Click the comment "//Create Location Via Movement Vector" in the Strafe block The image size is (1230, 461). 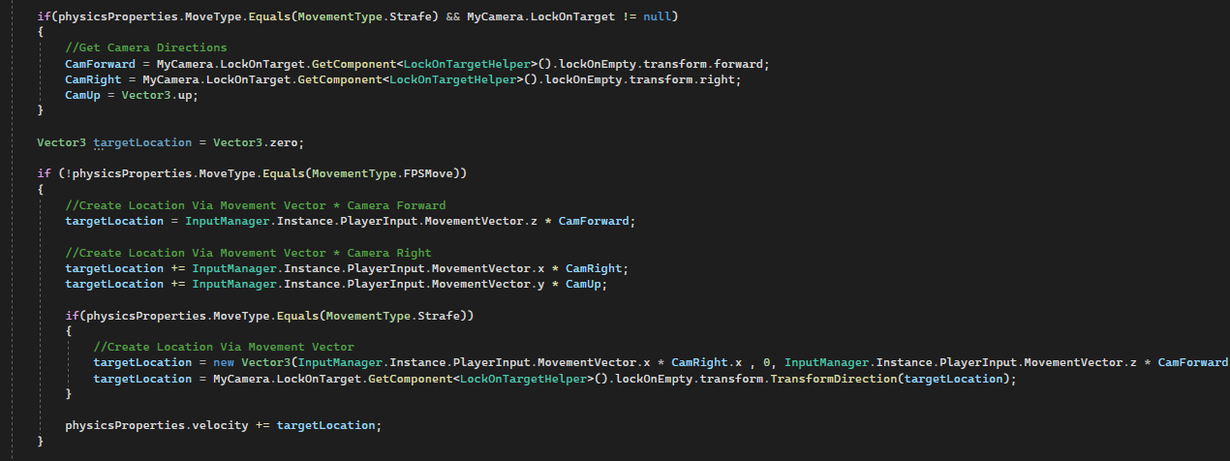[x=224, y=347]
